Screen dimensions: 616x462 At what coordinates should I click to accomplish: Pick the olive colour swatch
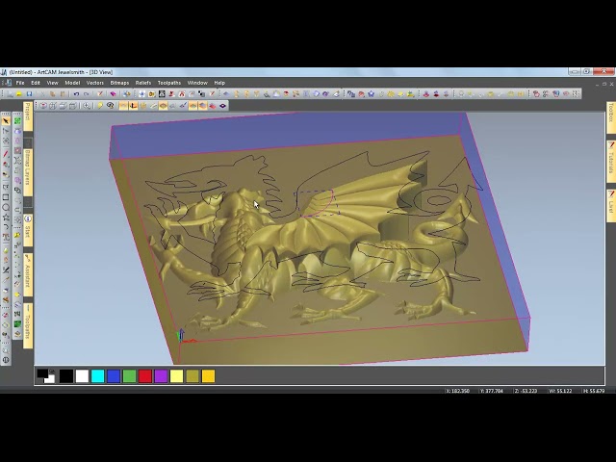tap(192, 376)
